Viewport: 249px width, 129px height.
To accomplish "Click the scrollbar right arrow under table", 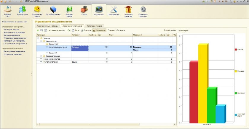I will (175, 124).
